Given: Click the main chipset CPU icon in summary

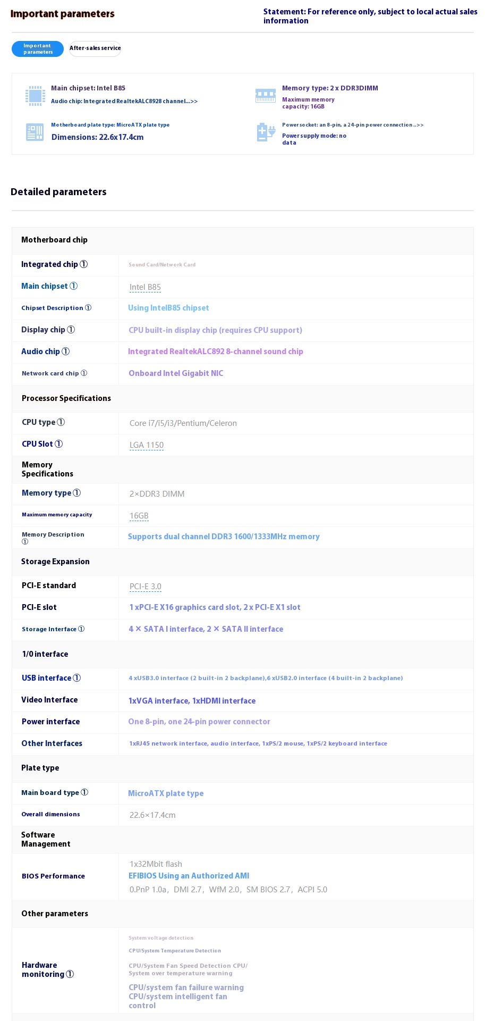Looking at the screenshot, I should [35, 96].
